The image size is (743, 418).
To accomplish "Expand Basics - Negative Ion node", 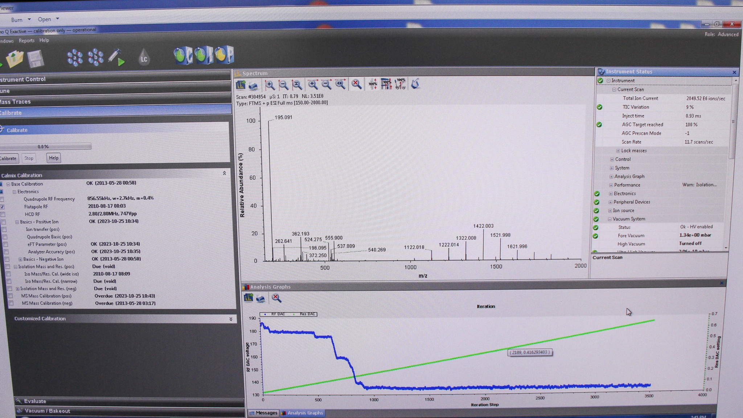I will (20, 259).
